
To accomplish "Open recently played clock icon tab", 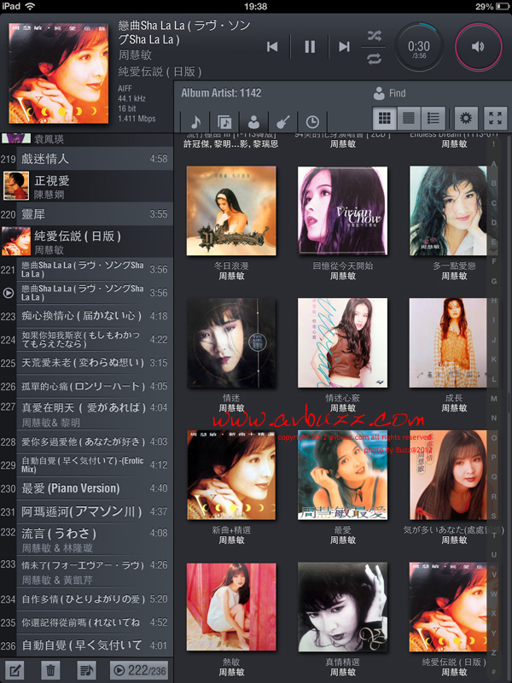I will 312,121.
